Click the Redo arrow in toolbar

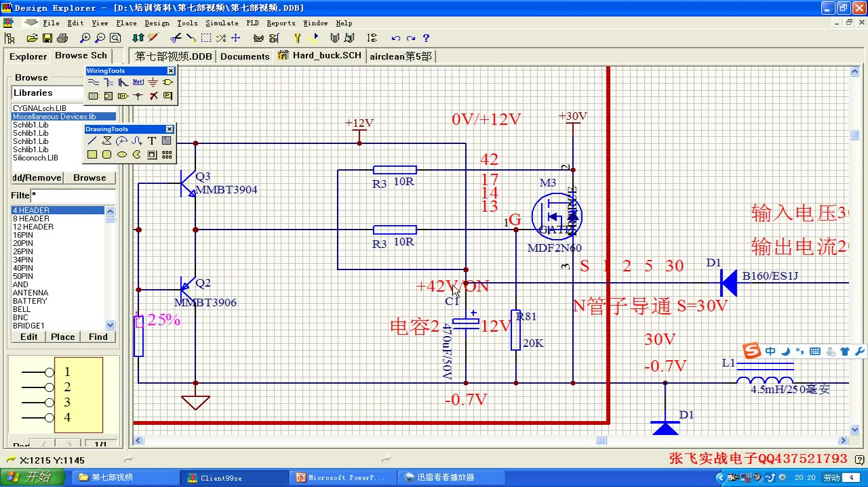pos(411,39)
